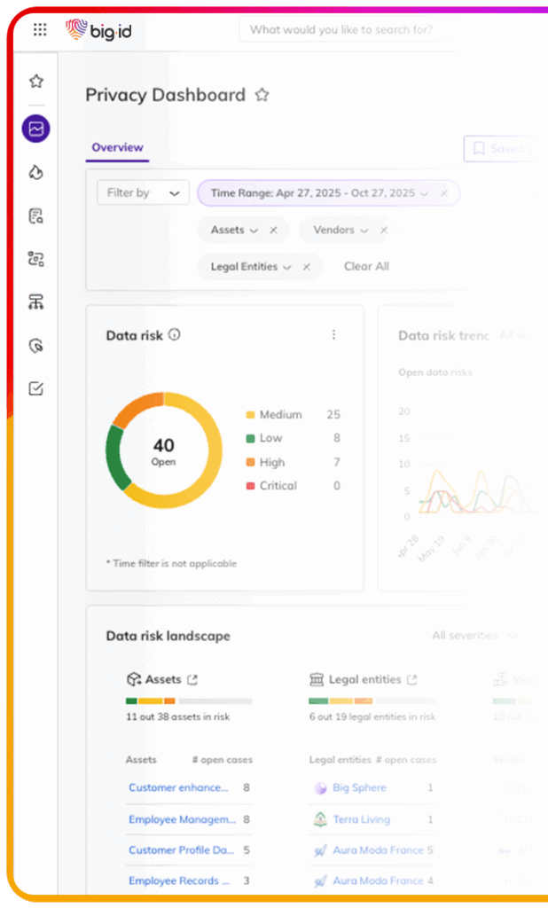
Task: Open Assets external link icon
Action: pyautogui.click(x=192, y=680)
